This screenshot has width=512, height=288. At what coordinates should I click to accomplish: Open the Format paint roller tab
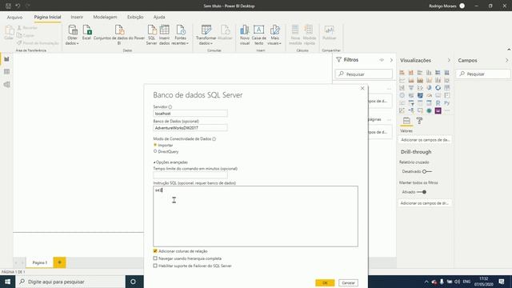[419, 121]
